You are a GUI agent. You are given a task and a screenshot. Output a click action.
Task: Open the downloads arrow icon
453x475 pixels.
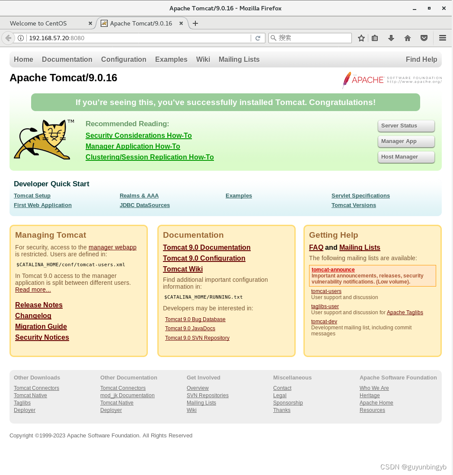click(391, 38)
